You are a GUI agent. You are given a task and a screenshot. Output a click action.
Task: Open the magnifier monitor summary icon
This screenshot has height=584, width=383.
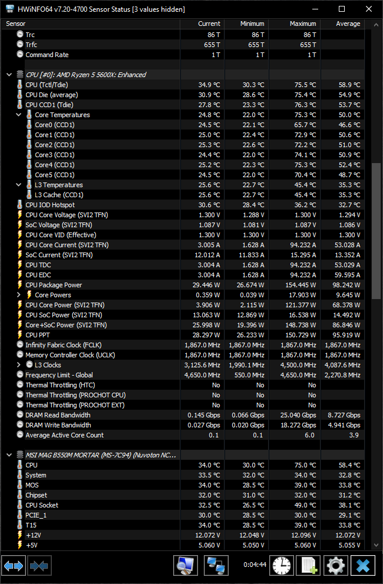pos(186,566)
